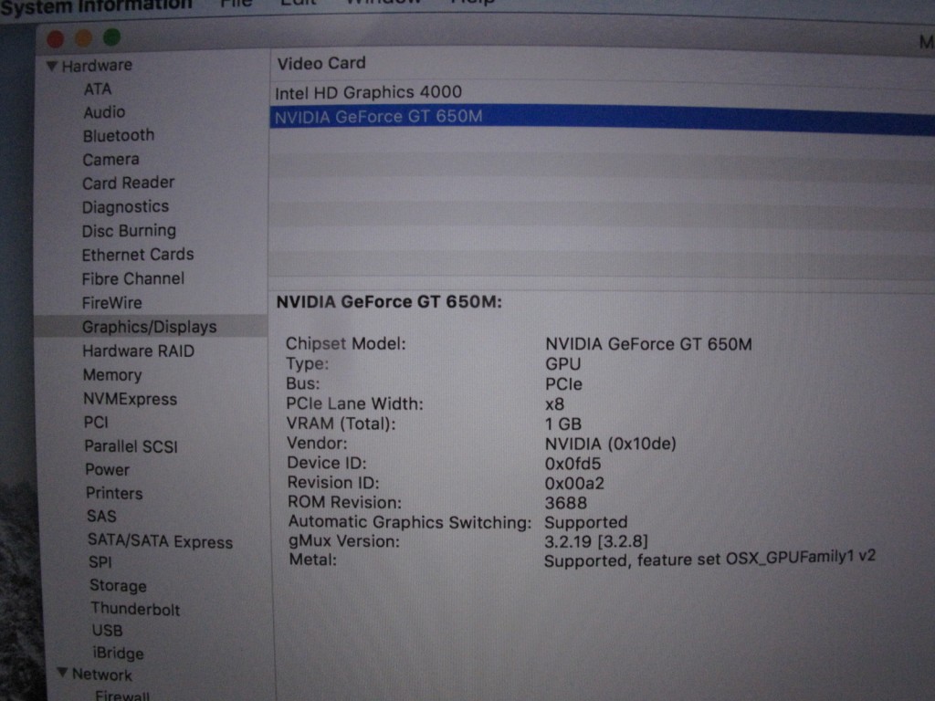Click the Type value GPU
935x701 pixels.
point(562,364)
